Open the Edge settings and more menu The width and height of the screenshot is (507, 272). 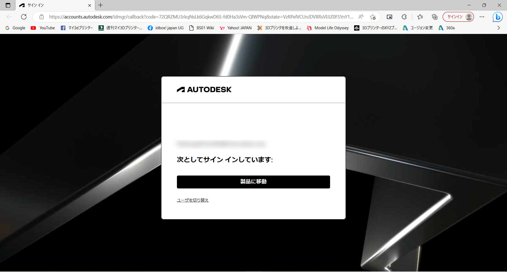(482, 17)
